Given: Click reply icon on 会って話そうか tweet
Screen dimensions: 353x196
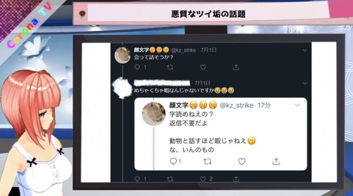Looking at the screenshot, I should pyautogui.click(x=137, y=67).
